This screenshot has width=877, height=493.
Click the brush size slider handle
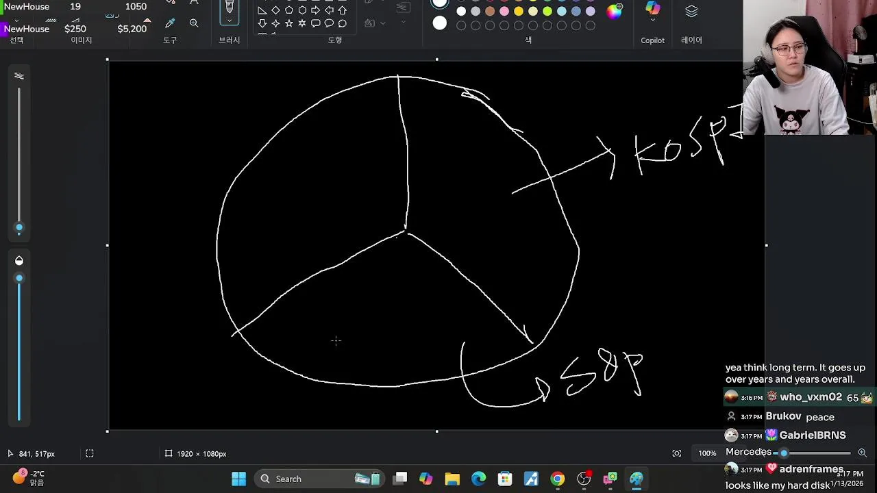(19, 227)
